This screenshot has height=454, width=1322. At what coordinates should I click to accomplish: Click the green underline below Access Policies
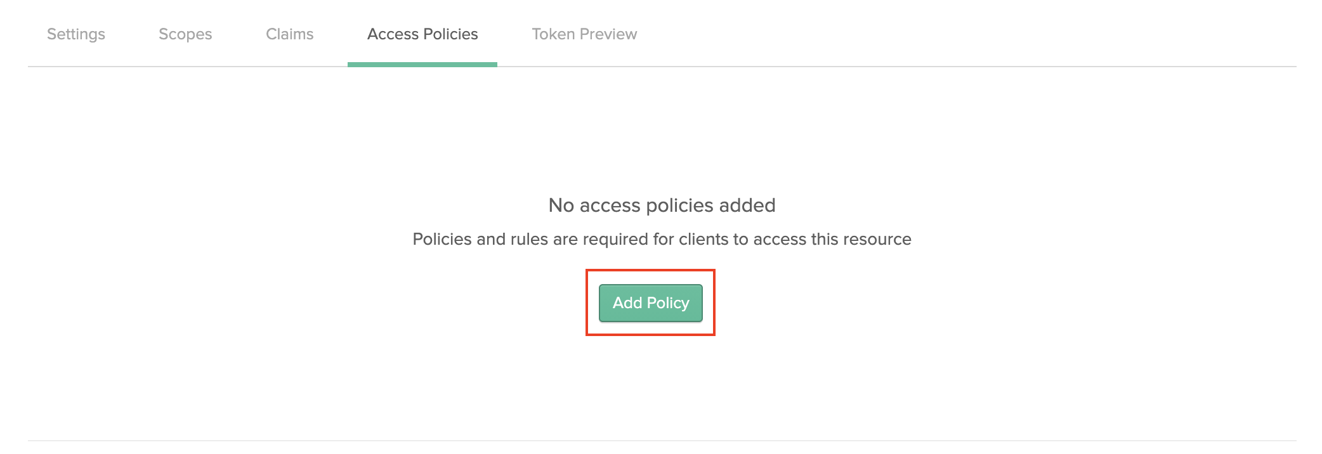click(x=422, y=63)
